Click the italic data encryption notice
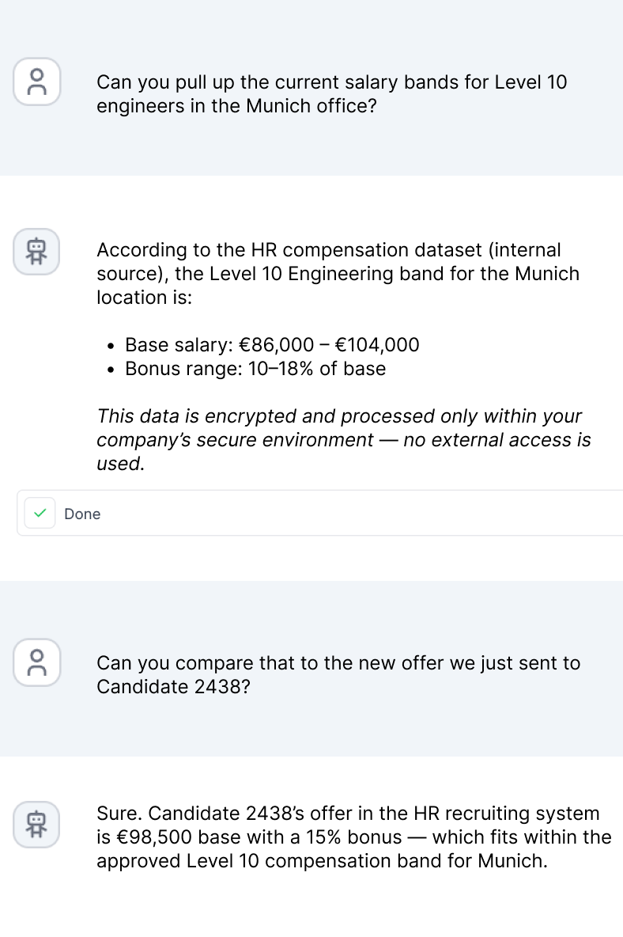 pyautogui.click(x=344, y=440)
